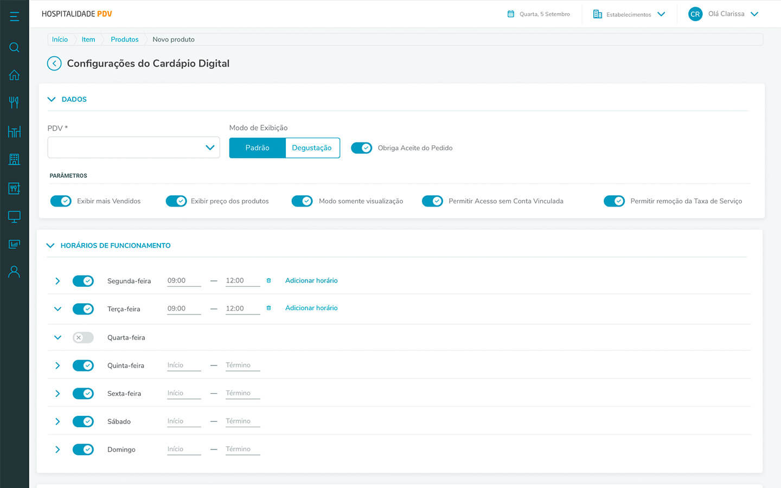This screenshot has height=488, width=781.
Task: Go to the Produtos breadcrumb
Action: (x=124, y=40)
